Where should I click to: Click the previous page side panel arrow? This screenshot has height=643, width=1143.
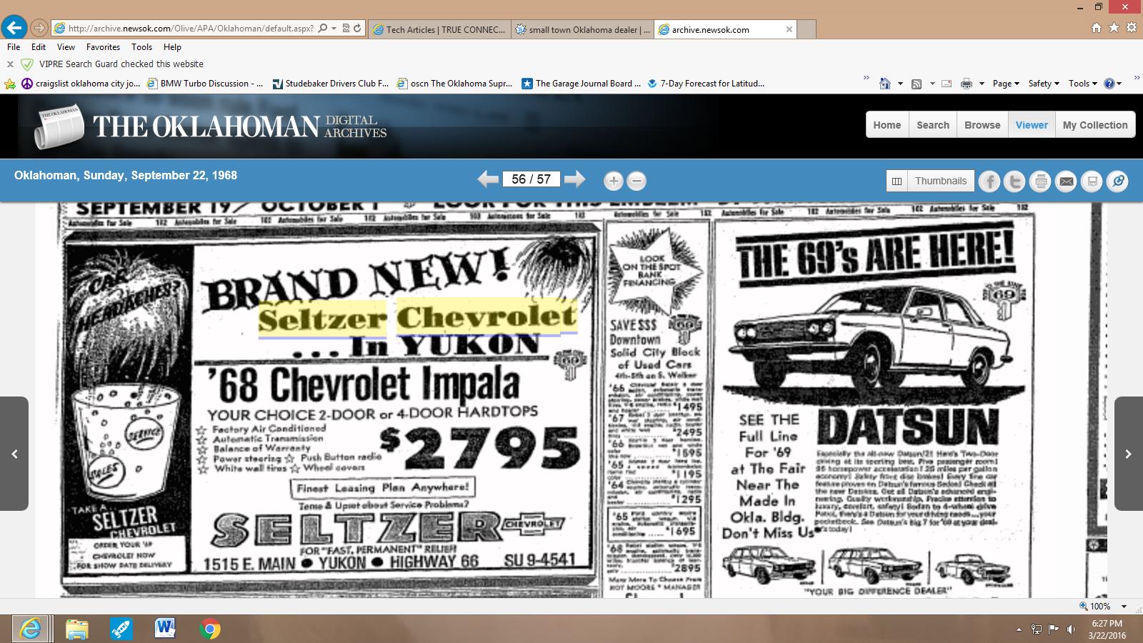[14, 454]
